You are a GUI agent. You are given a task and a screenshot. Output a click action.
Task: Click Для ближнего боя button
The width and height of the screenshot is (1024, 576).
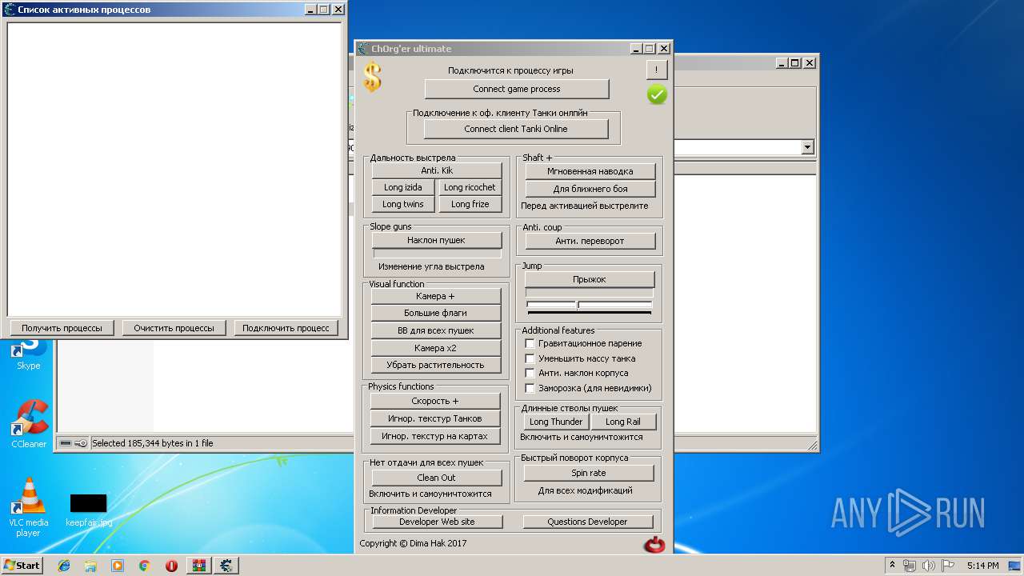coord(590,189)
